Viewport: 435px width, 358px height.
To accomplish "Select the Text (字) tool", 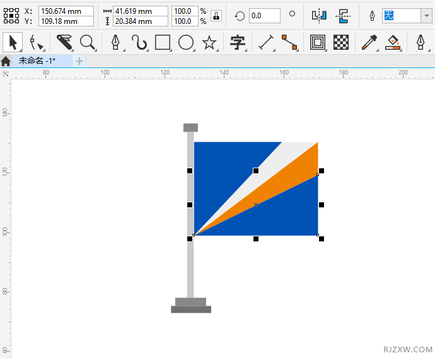I will click(238, 42).
